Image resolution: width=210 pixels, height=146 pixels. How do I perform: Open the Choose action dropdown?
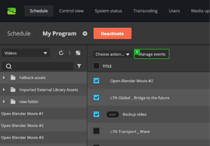pyautogui.click(x=112, y=54)
